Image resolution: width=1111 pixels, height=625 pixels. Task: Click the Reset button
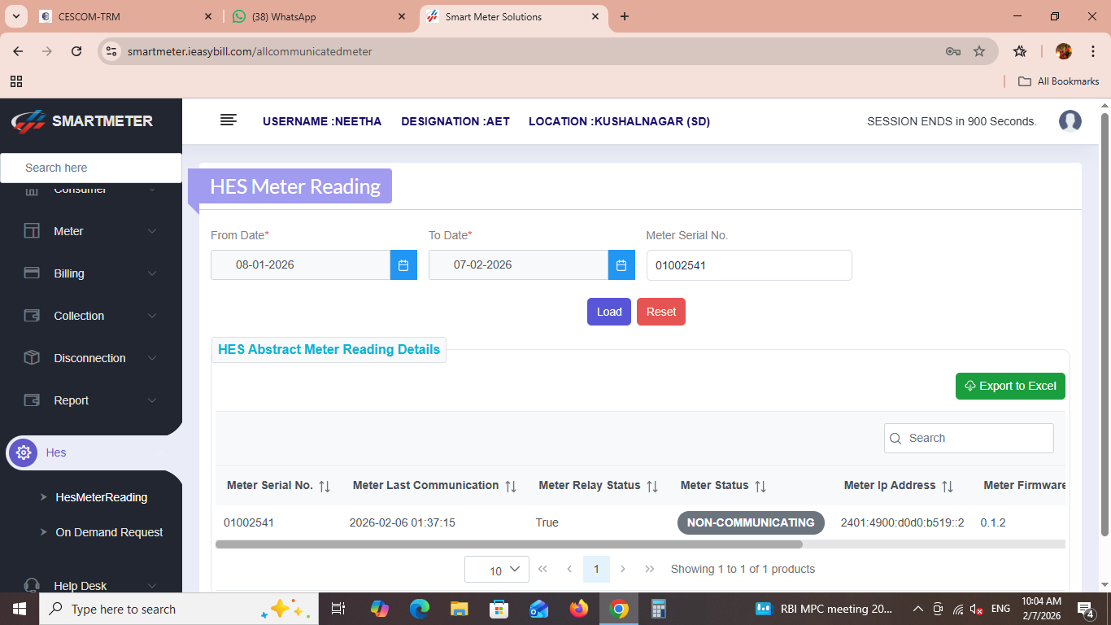point(661,312)
